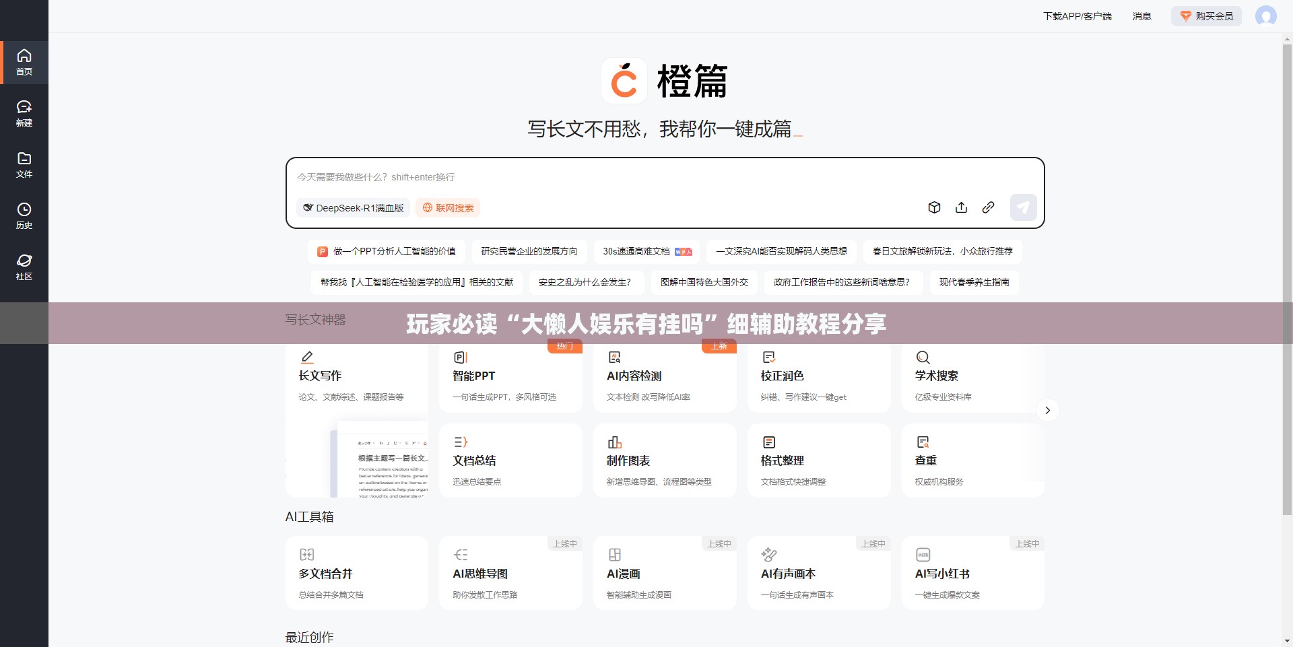Image resolution: width=1293 pixels, height=647 pixels.
Task: Open 消息 messages in top bar
Action: tap(1142, 16)
